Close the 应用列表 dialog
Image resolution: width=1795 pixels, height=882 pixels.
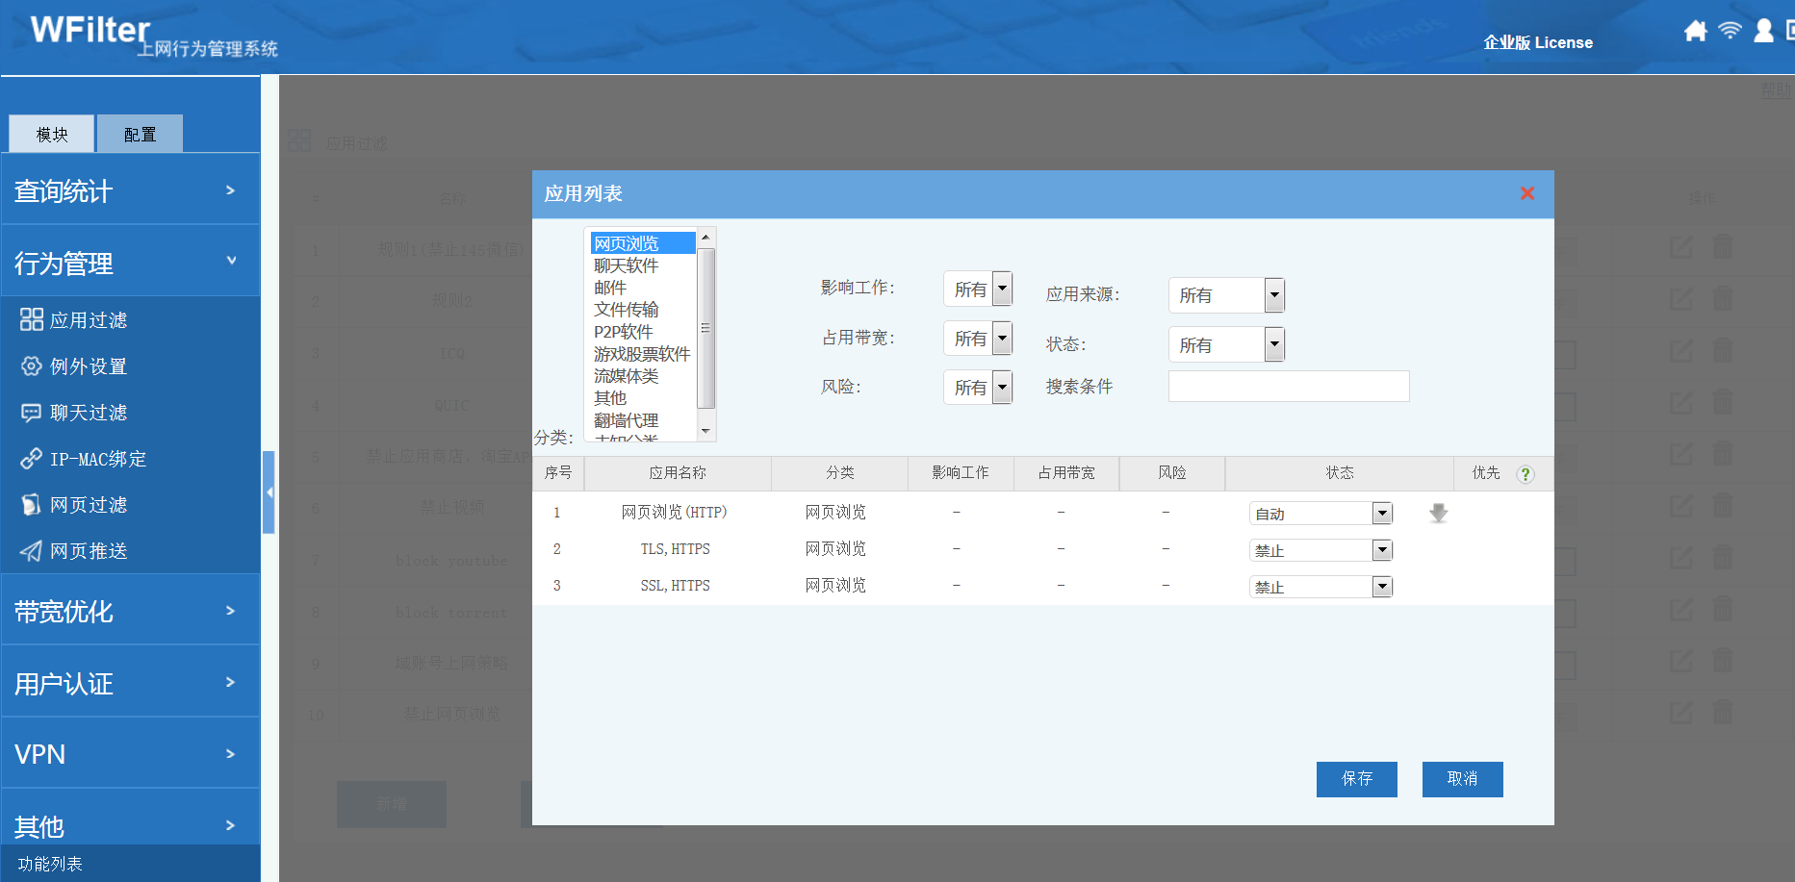1526,193
